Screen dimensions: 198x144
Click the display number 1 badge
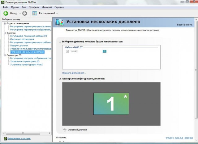pyautogui.click(x=105, y=51)
